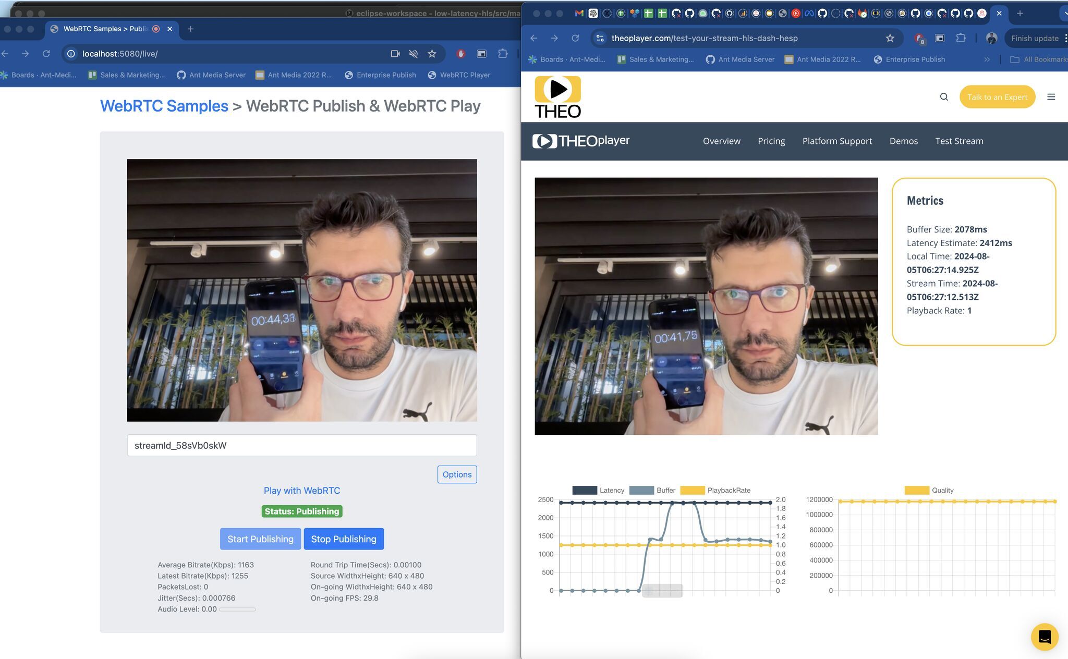
Task: Open the Chrome profile avatar
Action: (991, 38)
